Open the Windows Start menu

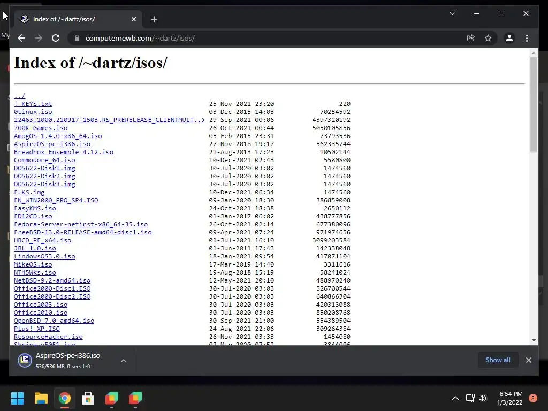pyautogui.click(x=17, y=398)
